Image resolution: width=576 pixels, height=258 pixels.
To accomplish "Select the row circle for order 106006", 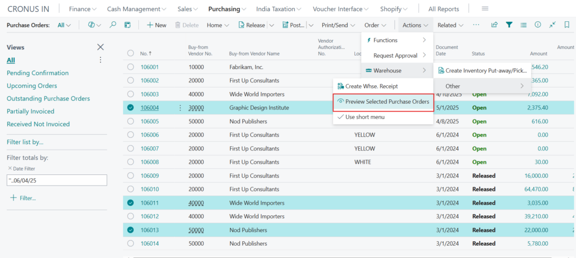I will point(130,135).
